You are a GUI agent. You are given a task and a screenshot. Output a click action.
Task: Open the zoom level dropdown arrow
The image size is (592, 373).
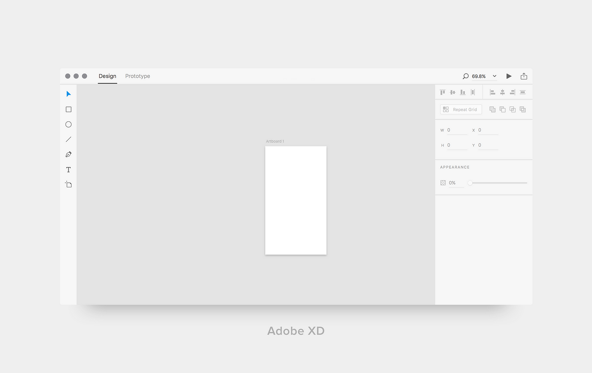494,76
